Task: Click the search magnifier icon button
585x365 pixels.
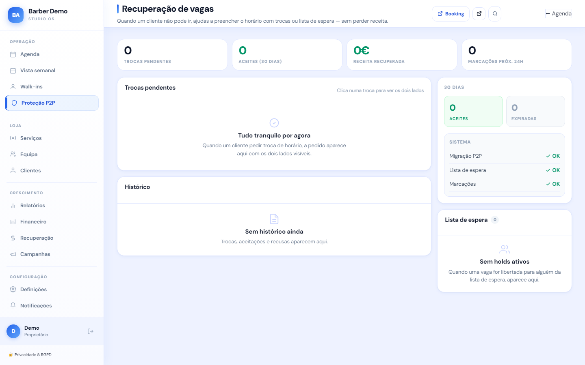Action: click(495, 14)
